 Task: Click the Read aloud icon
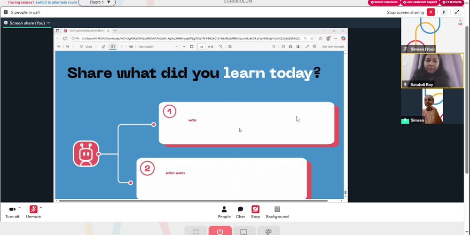click(122, 47)
